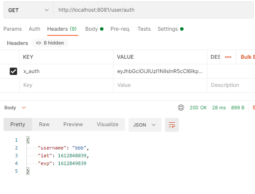Image resolution: width=255 pixels, height=194 pixels.
Task: Click the "bbb" username value
Action: pyautogui.click(x=79, y=148)
